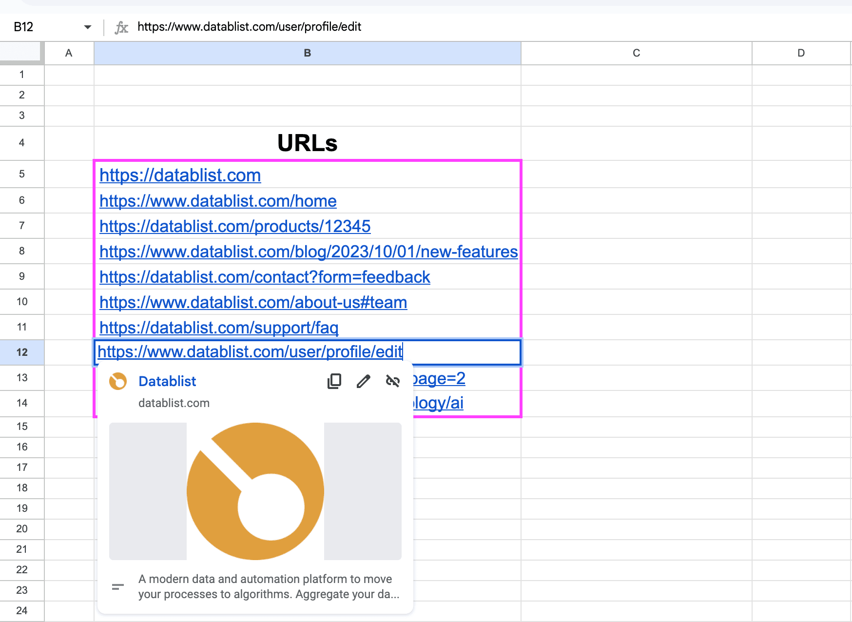Select the row 12 header
This screenshot has width=852, height=622.
point(22,352)
